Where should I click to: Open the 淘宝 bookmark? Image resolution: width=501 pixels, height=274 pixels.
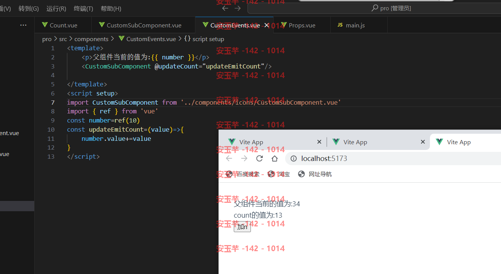[x=279, y=174]
